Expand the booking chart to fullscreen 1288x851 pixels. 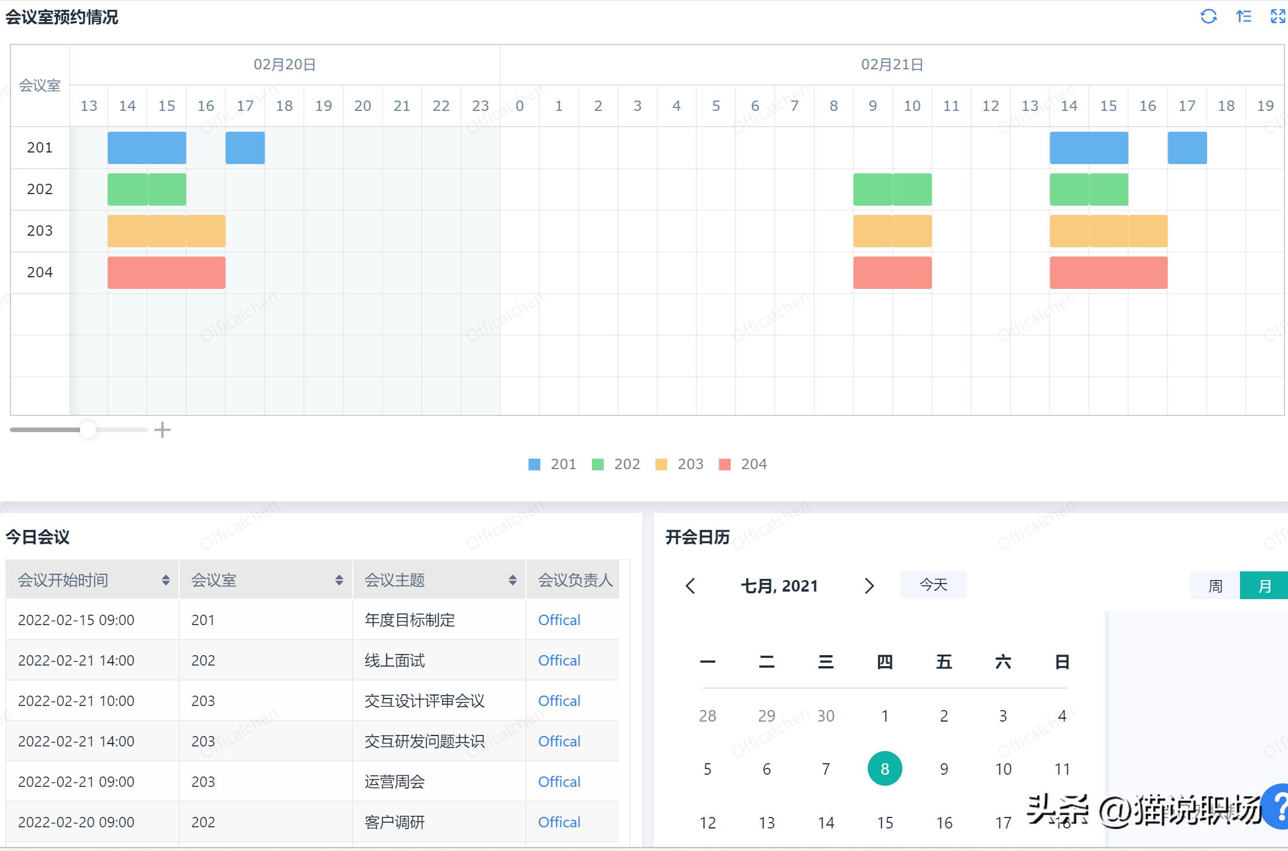(1277, 16)
